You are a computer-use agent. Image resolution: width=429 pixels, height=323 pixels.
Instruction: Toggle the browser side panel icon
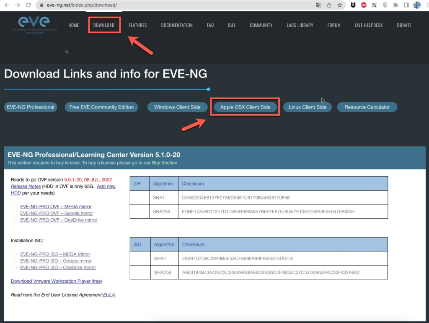[406, 5]
